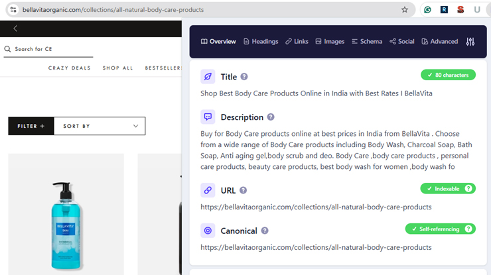Switch to the Overview tab
The height and width of the screenshot is (275, 491).
218,42
